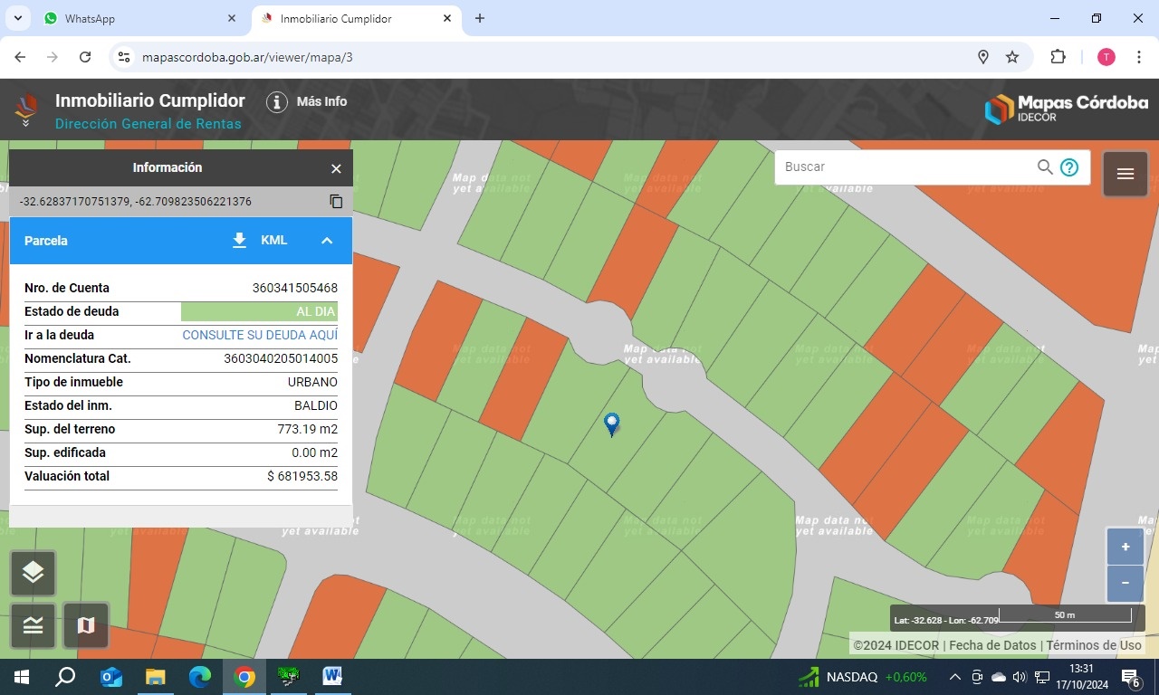The height and width of the screenshot is (695, 1159).
Task: Open the layers panel icon
Action: [34, 573]
